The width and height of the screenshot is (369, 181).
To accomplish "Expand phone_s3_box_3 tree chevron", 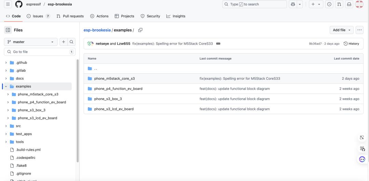I will [x=8, y=110].
